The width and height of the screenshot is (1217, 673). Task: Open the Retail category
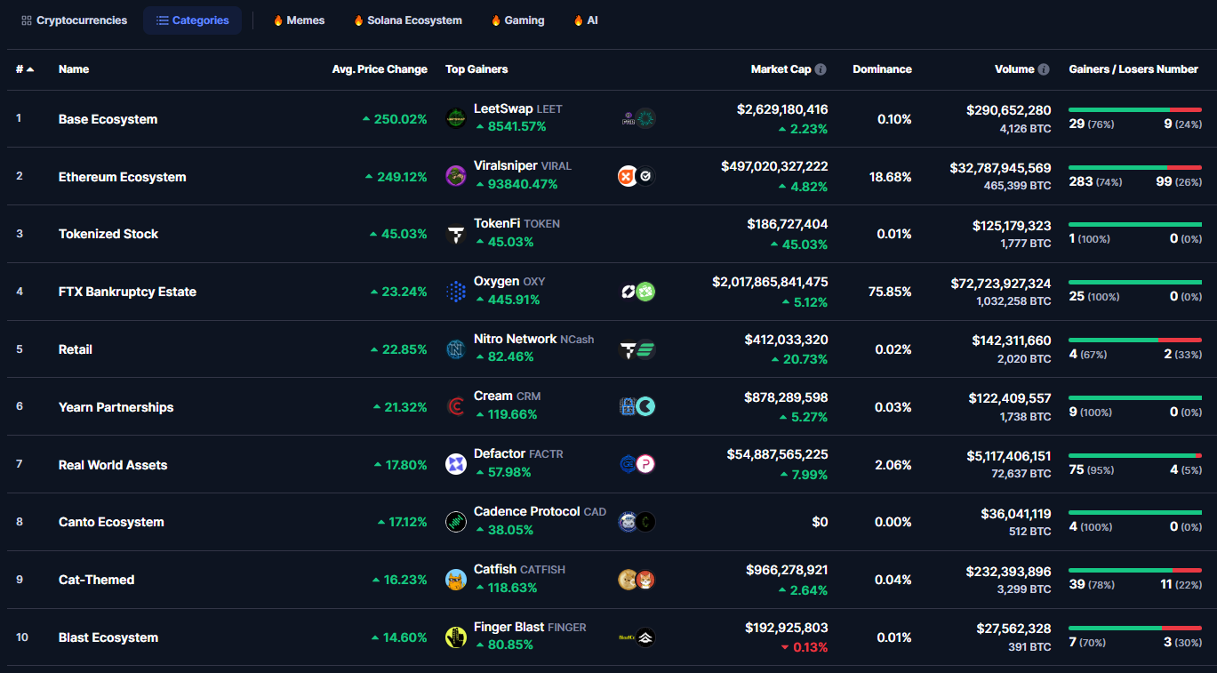click(76, 349)
